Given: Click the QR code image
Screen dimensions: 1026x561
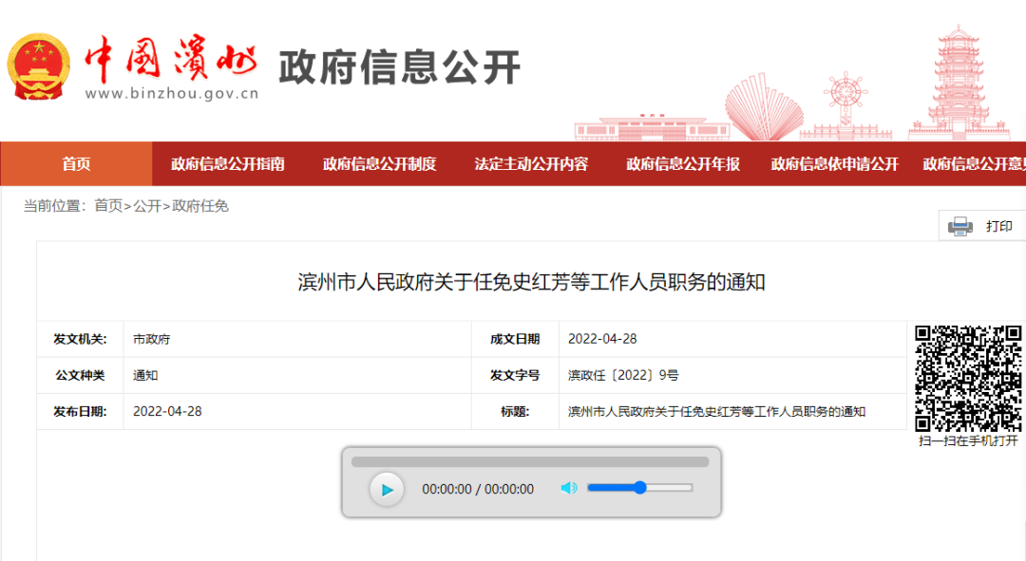Looking at the screenshot, I should click(968, 379).
